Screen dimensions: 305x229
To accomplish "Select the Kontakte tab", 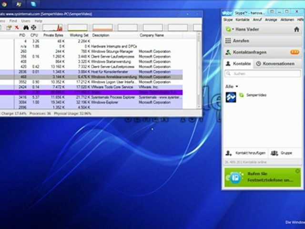I will click(238, 63).
